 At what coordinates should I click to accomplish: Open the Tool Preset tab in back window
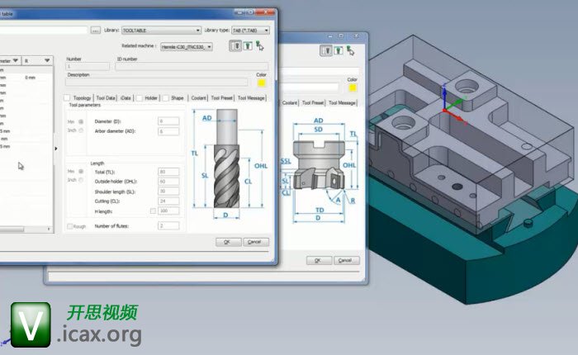(x=313, y=103)
